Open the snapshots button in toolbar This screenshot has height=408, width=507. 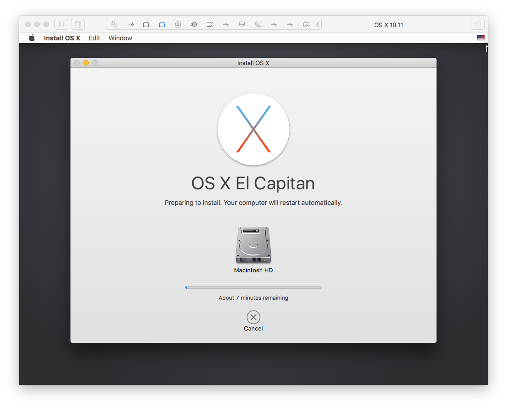pos(78,24)
